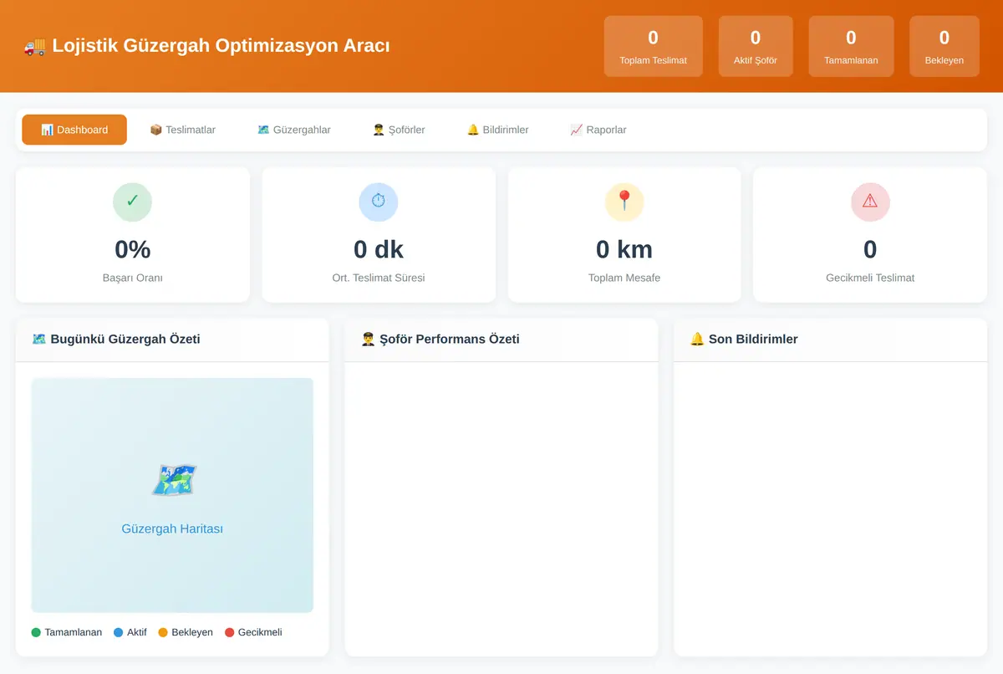
Task: Click the Lojistik Güzergah Optimizasyon Aracı title
Action: pyautogui.click(x=221, y=46)
